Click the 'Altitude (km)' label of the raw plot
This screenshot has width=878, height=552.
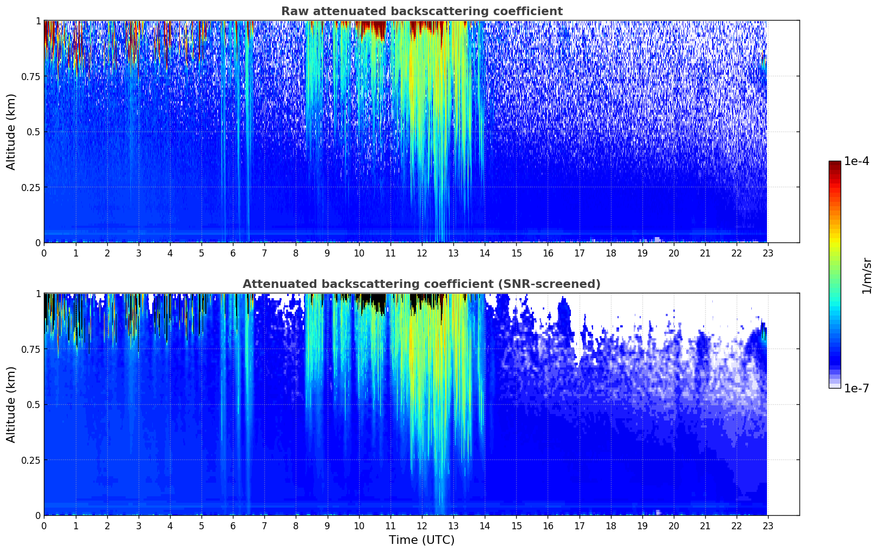[x=11, y=132]
